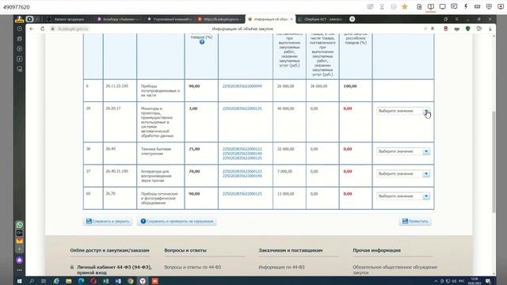Open Вопросы и ответы по 44-ФЗ link

point(193,268)
